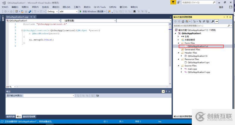Screen dimensions: 235x125
Task: Open Output panel window position dropdown arrow
Action: coord(163,91)
